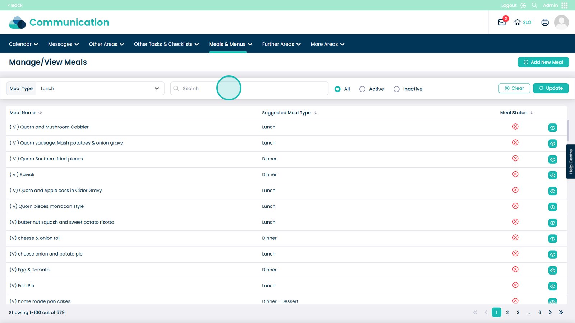Image resolution: width=575 pixels, height=323 pixels.
Task: Open the Meal Type dropdown showing Lunch
Action: pos(100,89)
